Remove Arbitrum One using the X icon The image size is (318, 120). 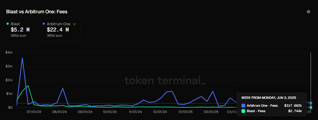click(74, 24)
